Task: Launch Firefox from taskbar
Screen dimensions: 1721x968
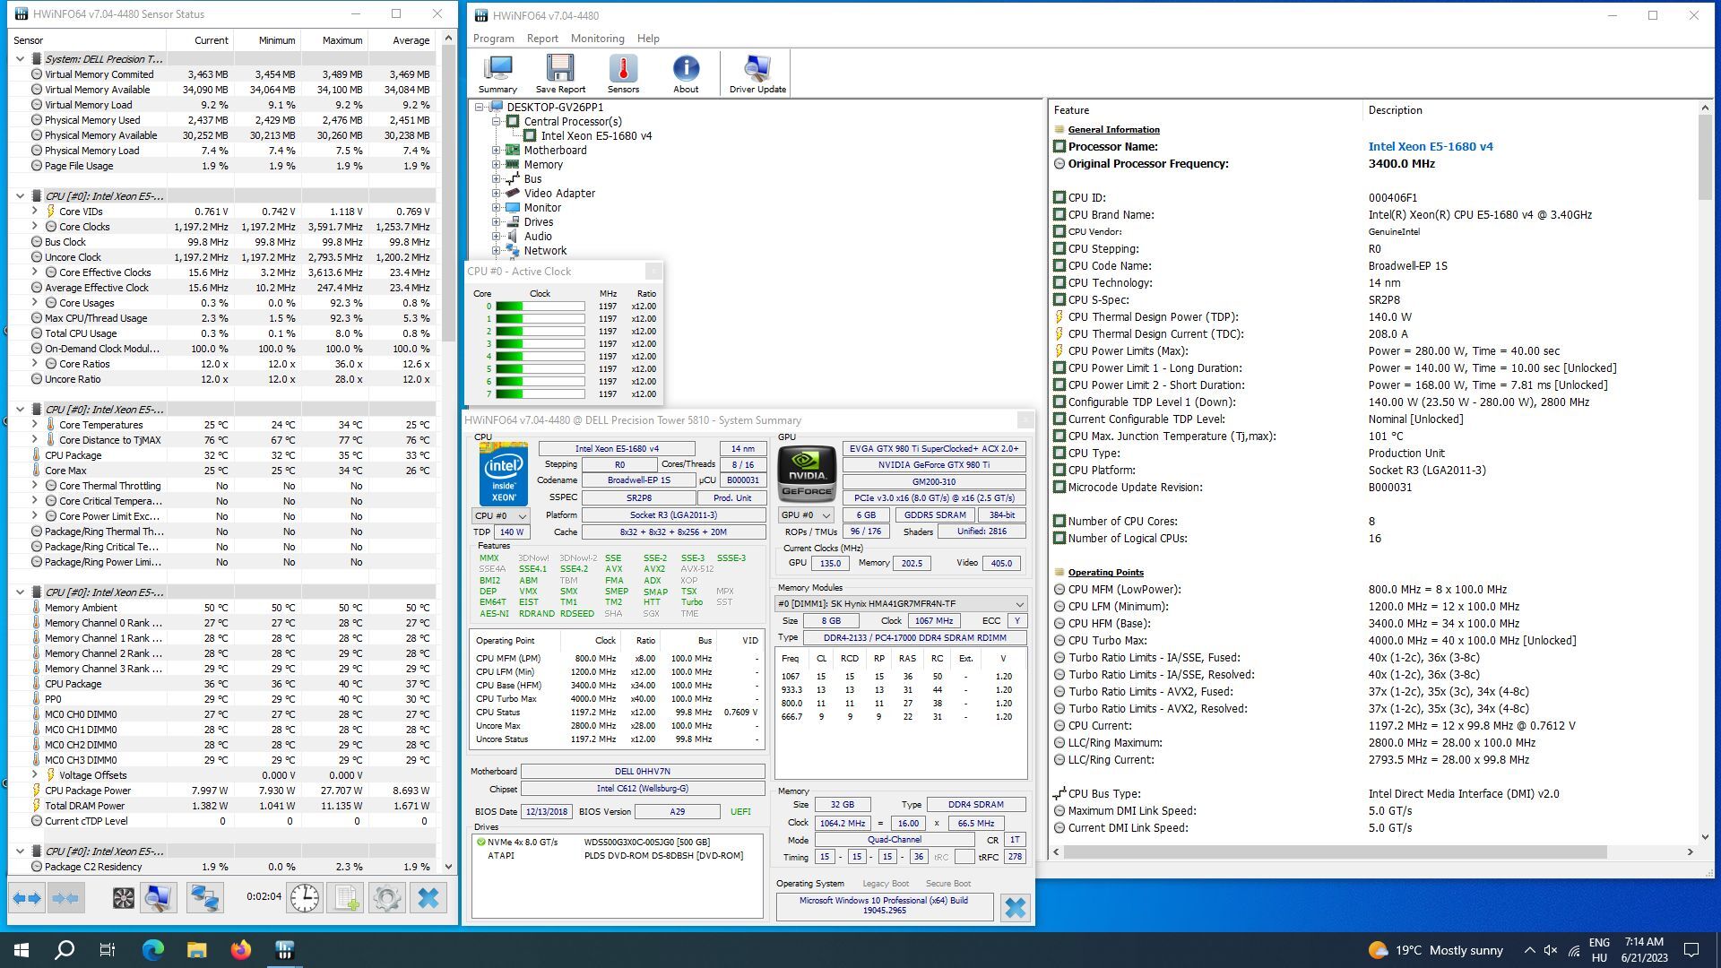Action: tap(241, 950)
